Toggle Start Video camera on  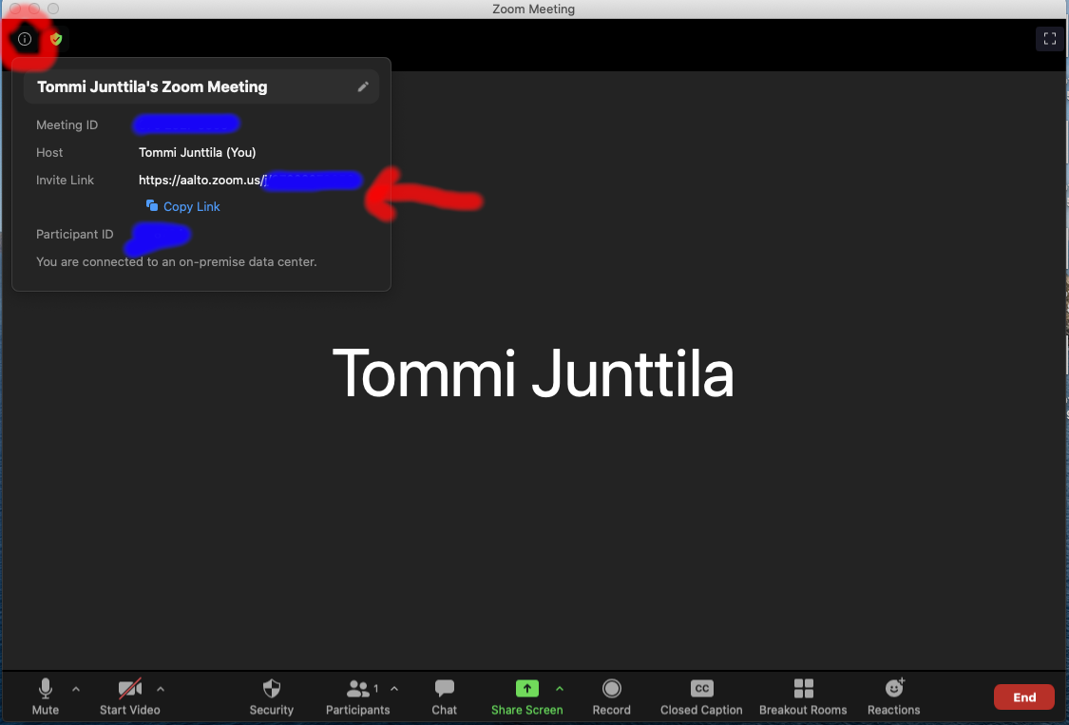129,696
